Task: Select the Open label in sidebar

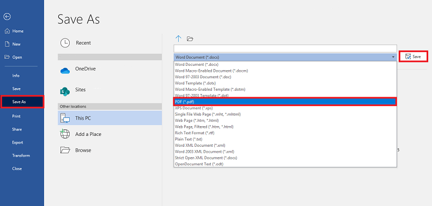Action: (17, 57)
